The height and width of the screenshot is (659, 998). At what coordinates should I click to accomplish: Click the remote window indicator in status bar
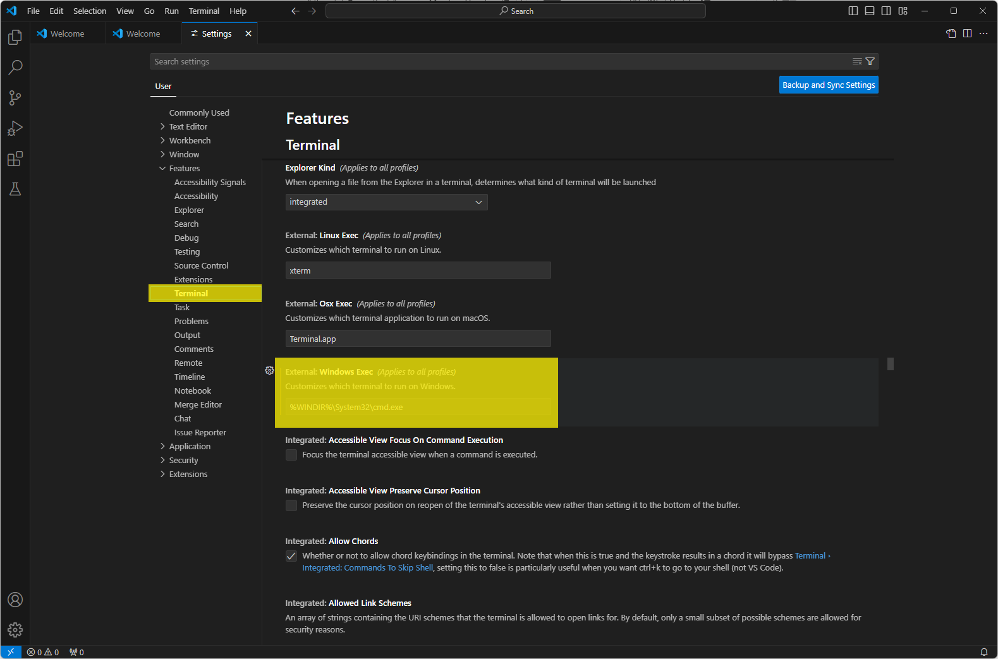click(11, 652)
